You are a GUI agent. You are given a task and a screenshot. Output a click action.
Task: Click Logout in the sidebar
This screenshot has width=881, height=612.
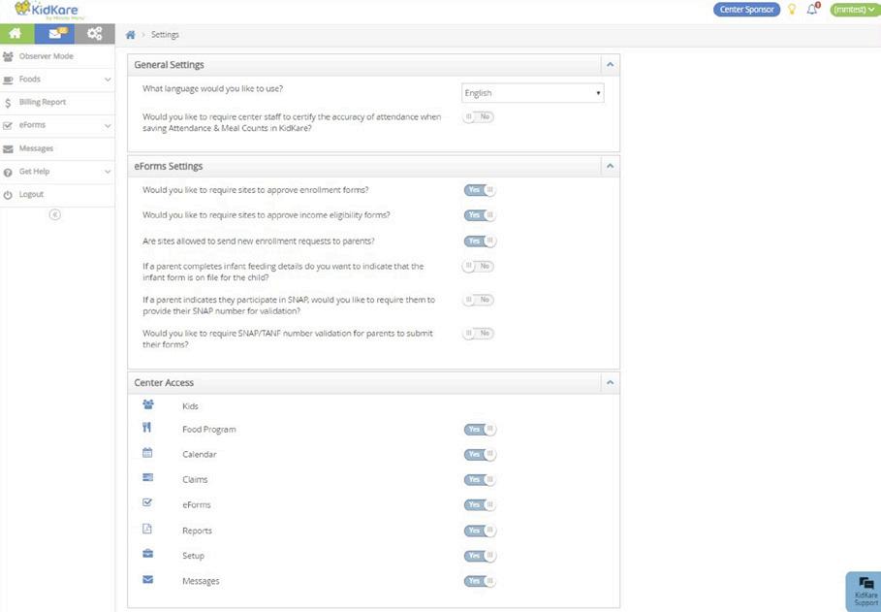pos(32,194)
